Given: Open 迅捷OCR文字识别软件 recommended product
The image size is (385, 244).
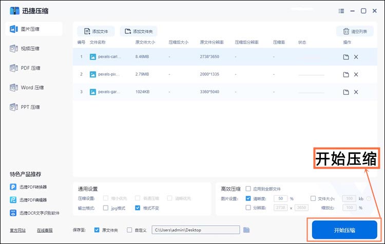Looking at the screenshot, I should (x=34, y=213).
